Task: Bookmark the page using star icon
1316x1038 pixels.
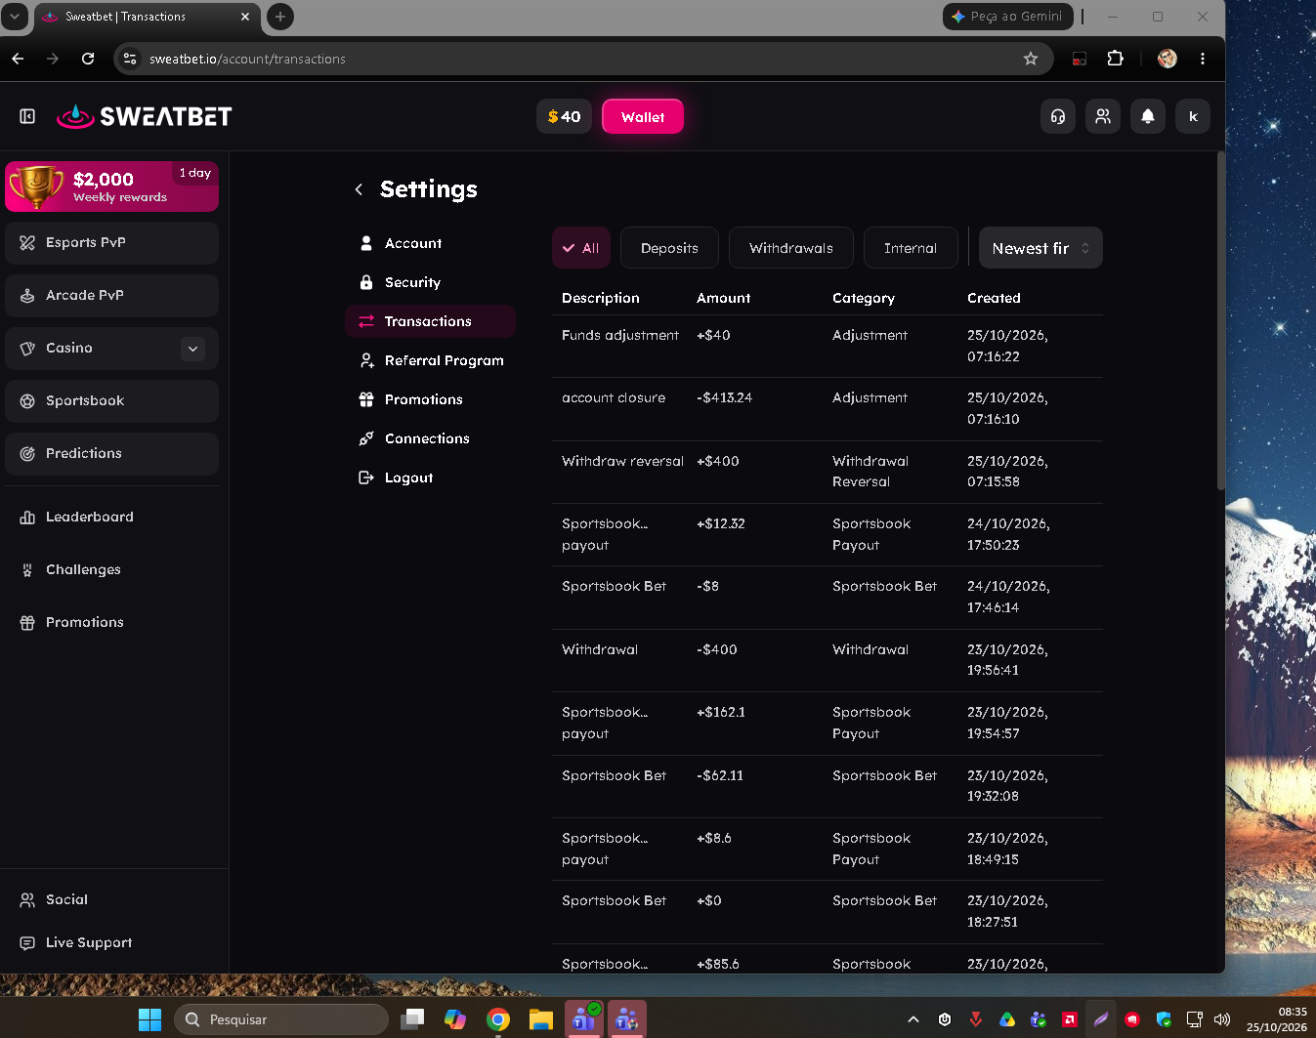Action: pos(1031,59)
